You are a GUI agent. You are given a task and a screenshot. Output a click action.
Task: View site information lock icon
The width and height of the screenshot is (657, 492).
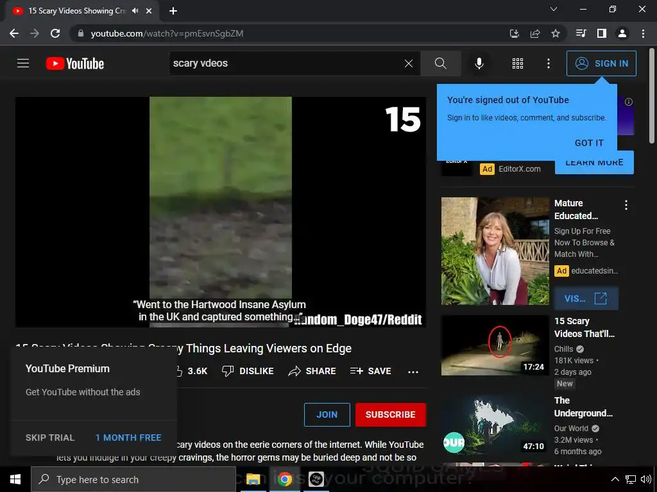tap(81, 33)
